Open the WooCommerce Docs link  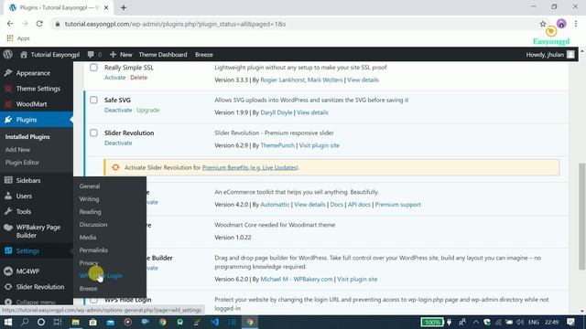[336, 205]
